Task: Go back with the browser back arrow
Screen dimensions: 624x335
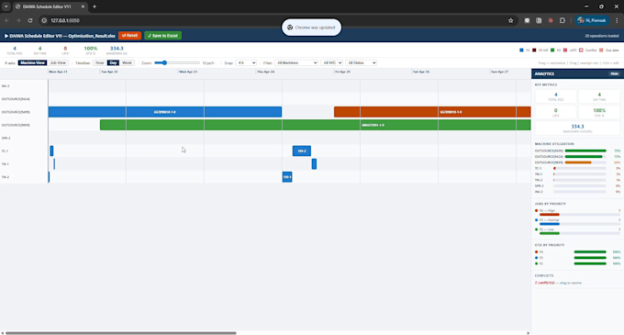Action: click(6, 20)
